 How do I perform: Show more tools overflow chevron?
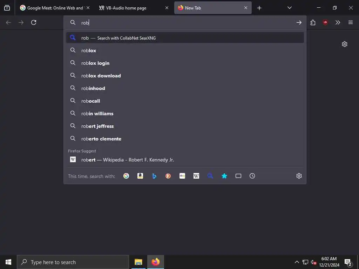338,22
